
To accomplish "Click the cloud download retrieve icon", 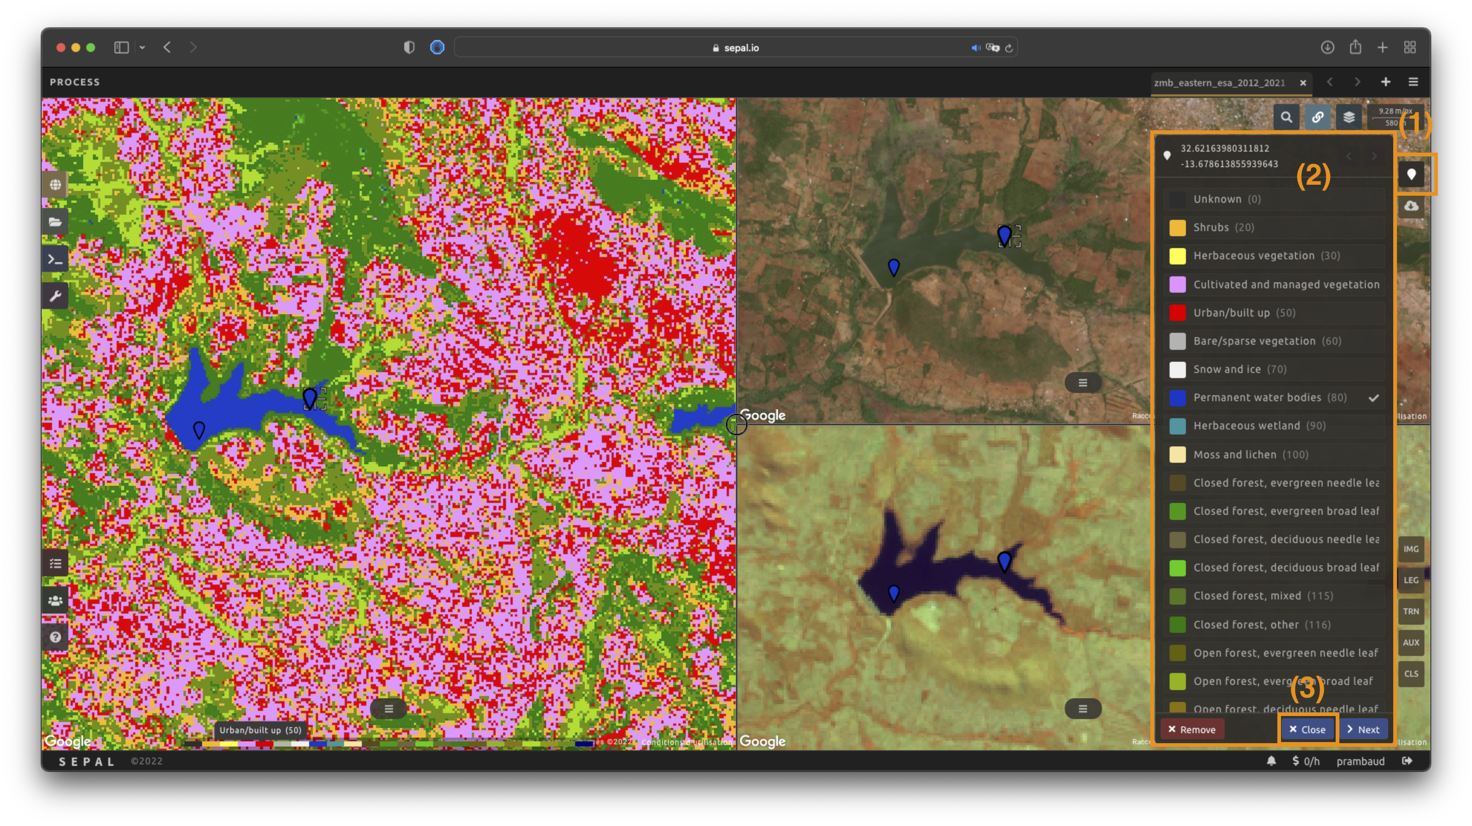I will tap(1411, 206).
